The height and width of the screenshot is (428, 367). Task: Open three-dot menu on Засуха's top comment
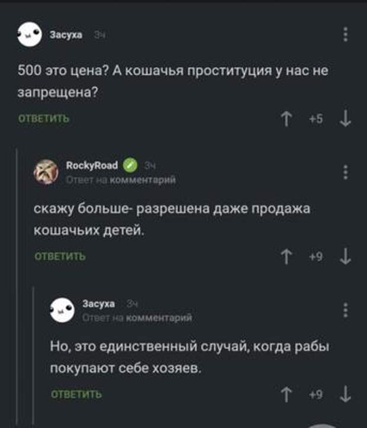point(346,34)
